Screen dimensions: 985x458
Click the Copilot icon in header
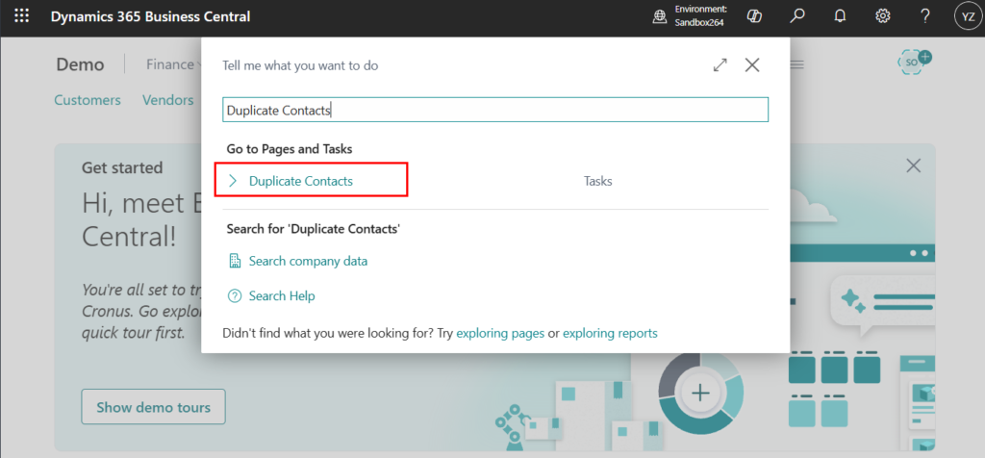pyautogui.click(x=755, y=16)
